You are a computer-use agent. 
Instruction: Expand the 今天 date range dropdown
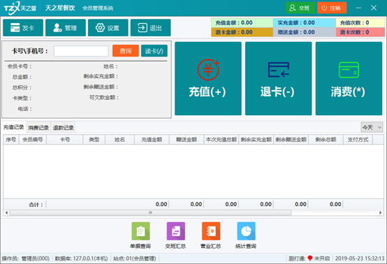point(372,127)
